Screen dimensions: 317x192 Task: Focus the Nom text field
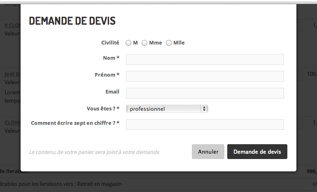pyautogui.click(x=205, y=59)
